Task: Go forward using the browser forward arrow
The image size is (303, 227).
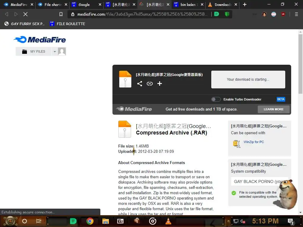Action: point(16,14)
